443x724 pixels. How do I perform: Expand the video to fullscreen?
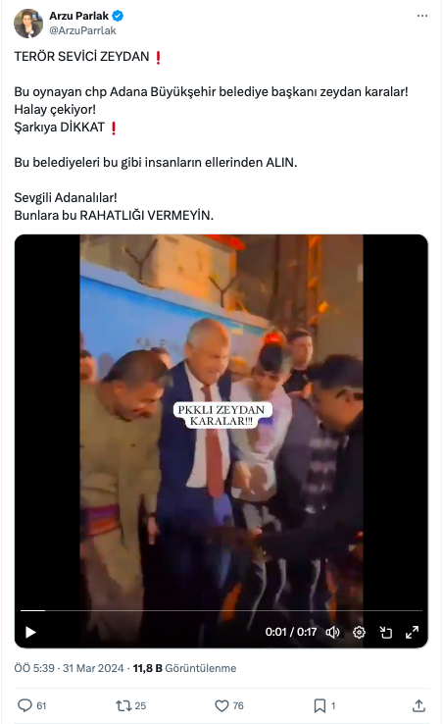[412, 632]
